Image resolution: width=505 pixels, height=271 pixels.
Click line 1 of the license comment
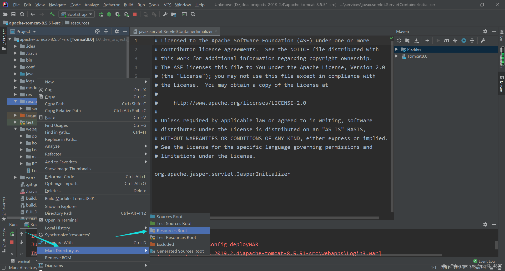pyautogui.click(x=262, y=41)
